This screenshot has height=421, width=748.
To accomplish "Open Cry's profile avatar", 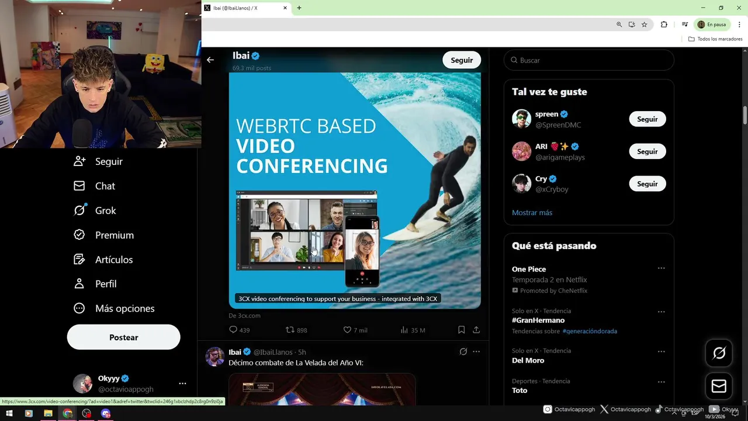I will (x=521, y=184).
